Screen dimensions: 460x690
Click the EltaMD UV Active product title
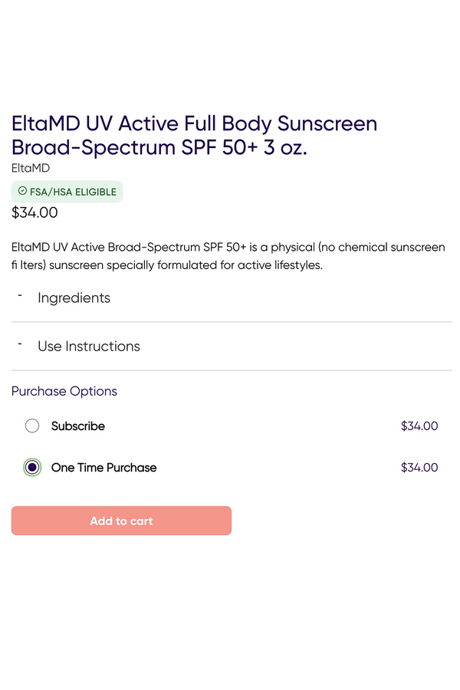[x=194, y=135]
